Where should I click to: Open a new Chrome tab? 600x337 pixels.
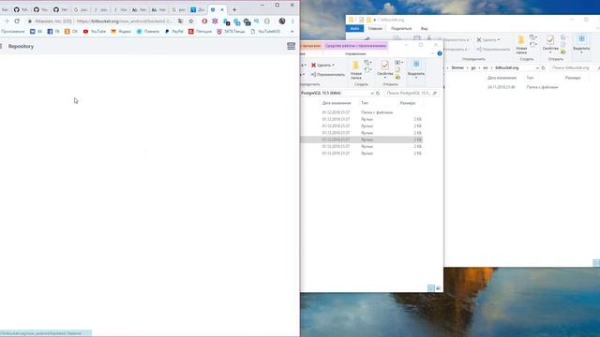coord(234,9)
